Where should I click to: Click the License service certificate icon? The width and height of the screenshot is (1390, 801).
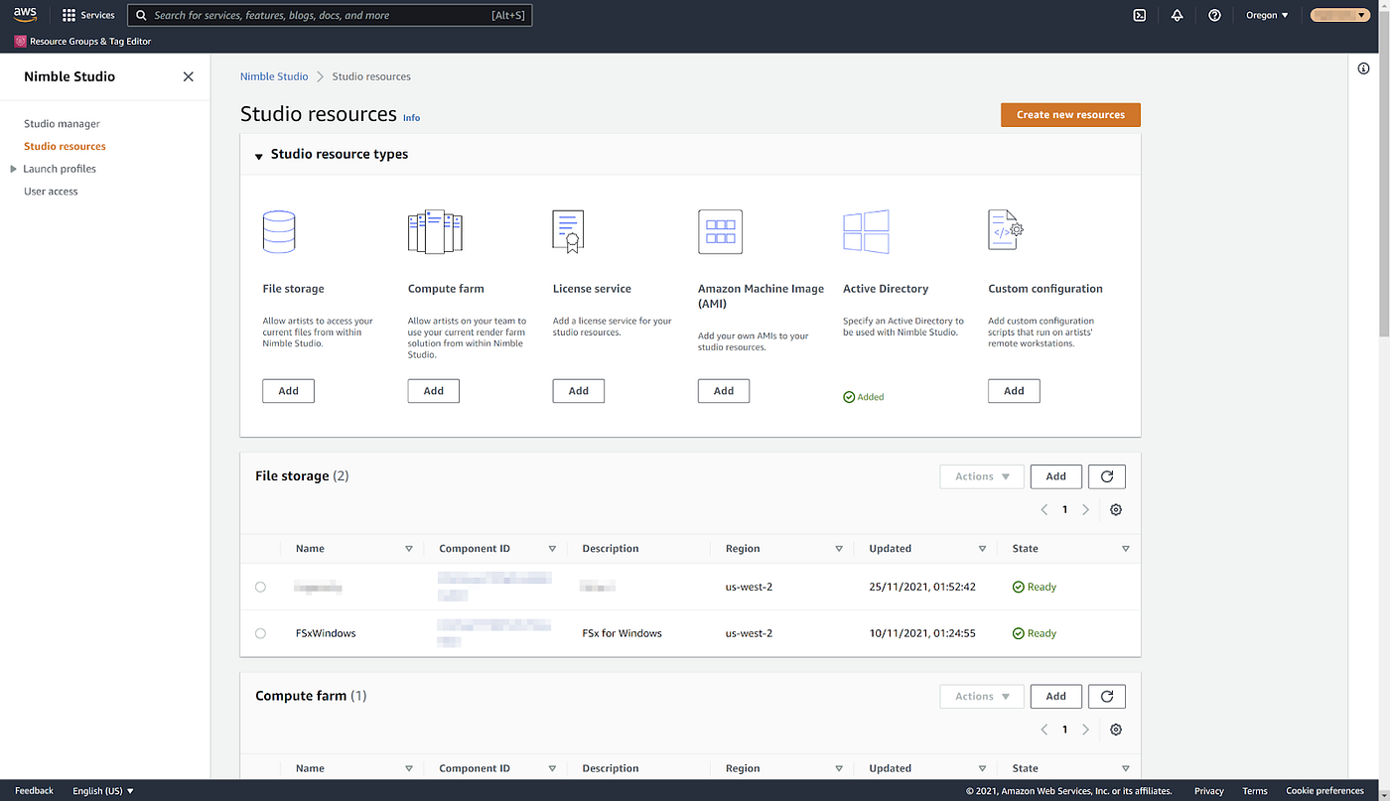[x=568, y=231]
